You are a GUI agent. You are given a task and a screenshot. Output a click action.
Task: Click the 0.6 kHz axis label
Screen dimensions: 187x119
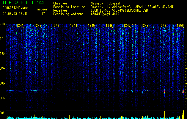coord(3,113)
